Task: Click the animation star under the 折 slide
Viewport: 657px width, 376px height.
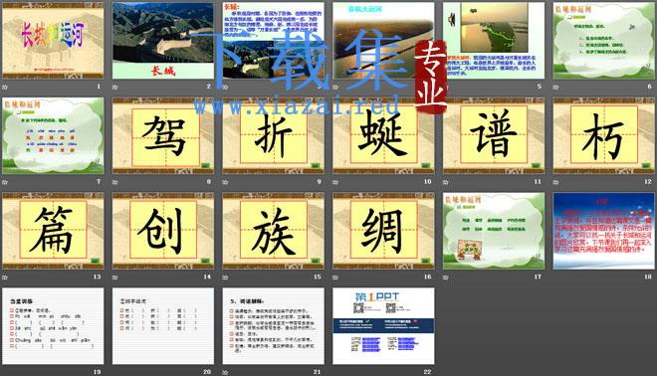Action: tap(225, 182)
